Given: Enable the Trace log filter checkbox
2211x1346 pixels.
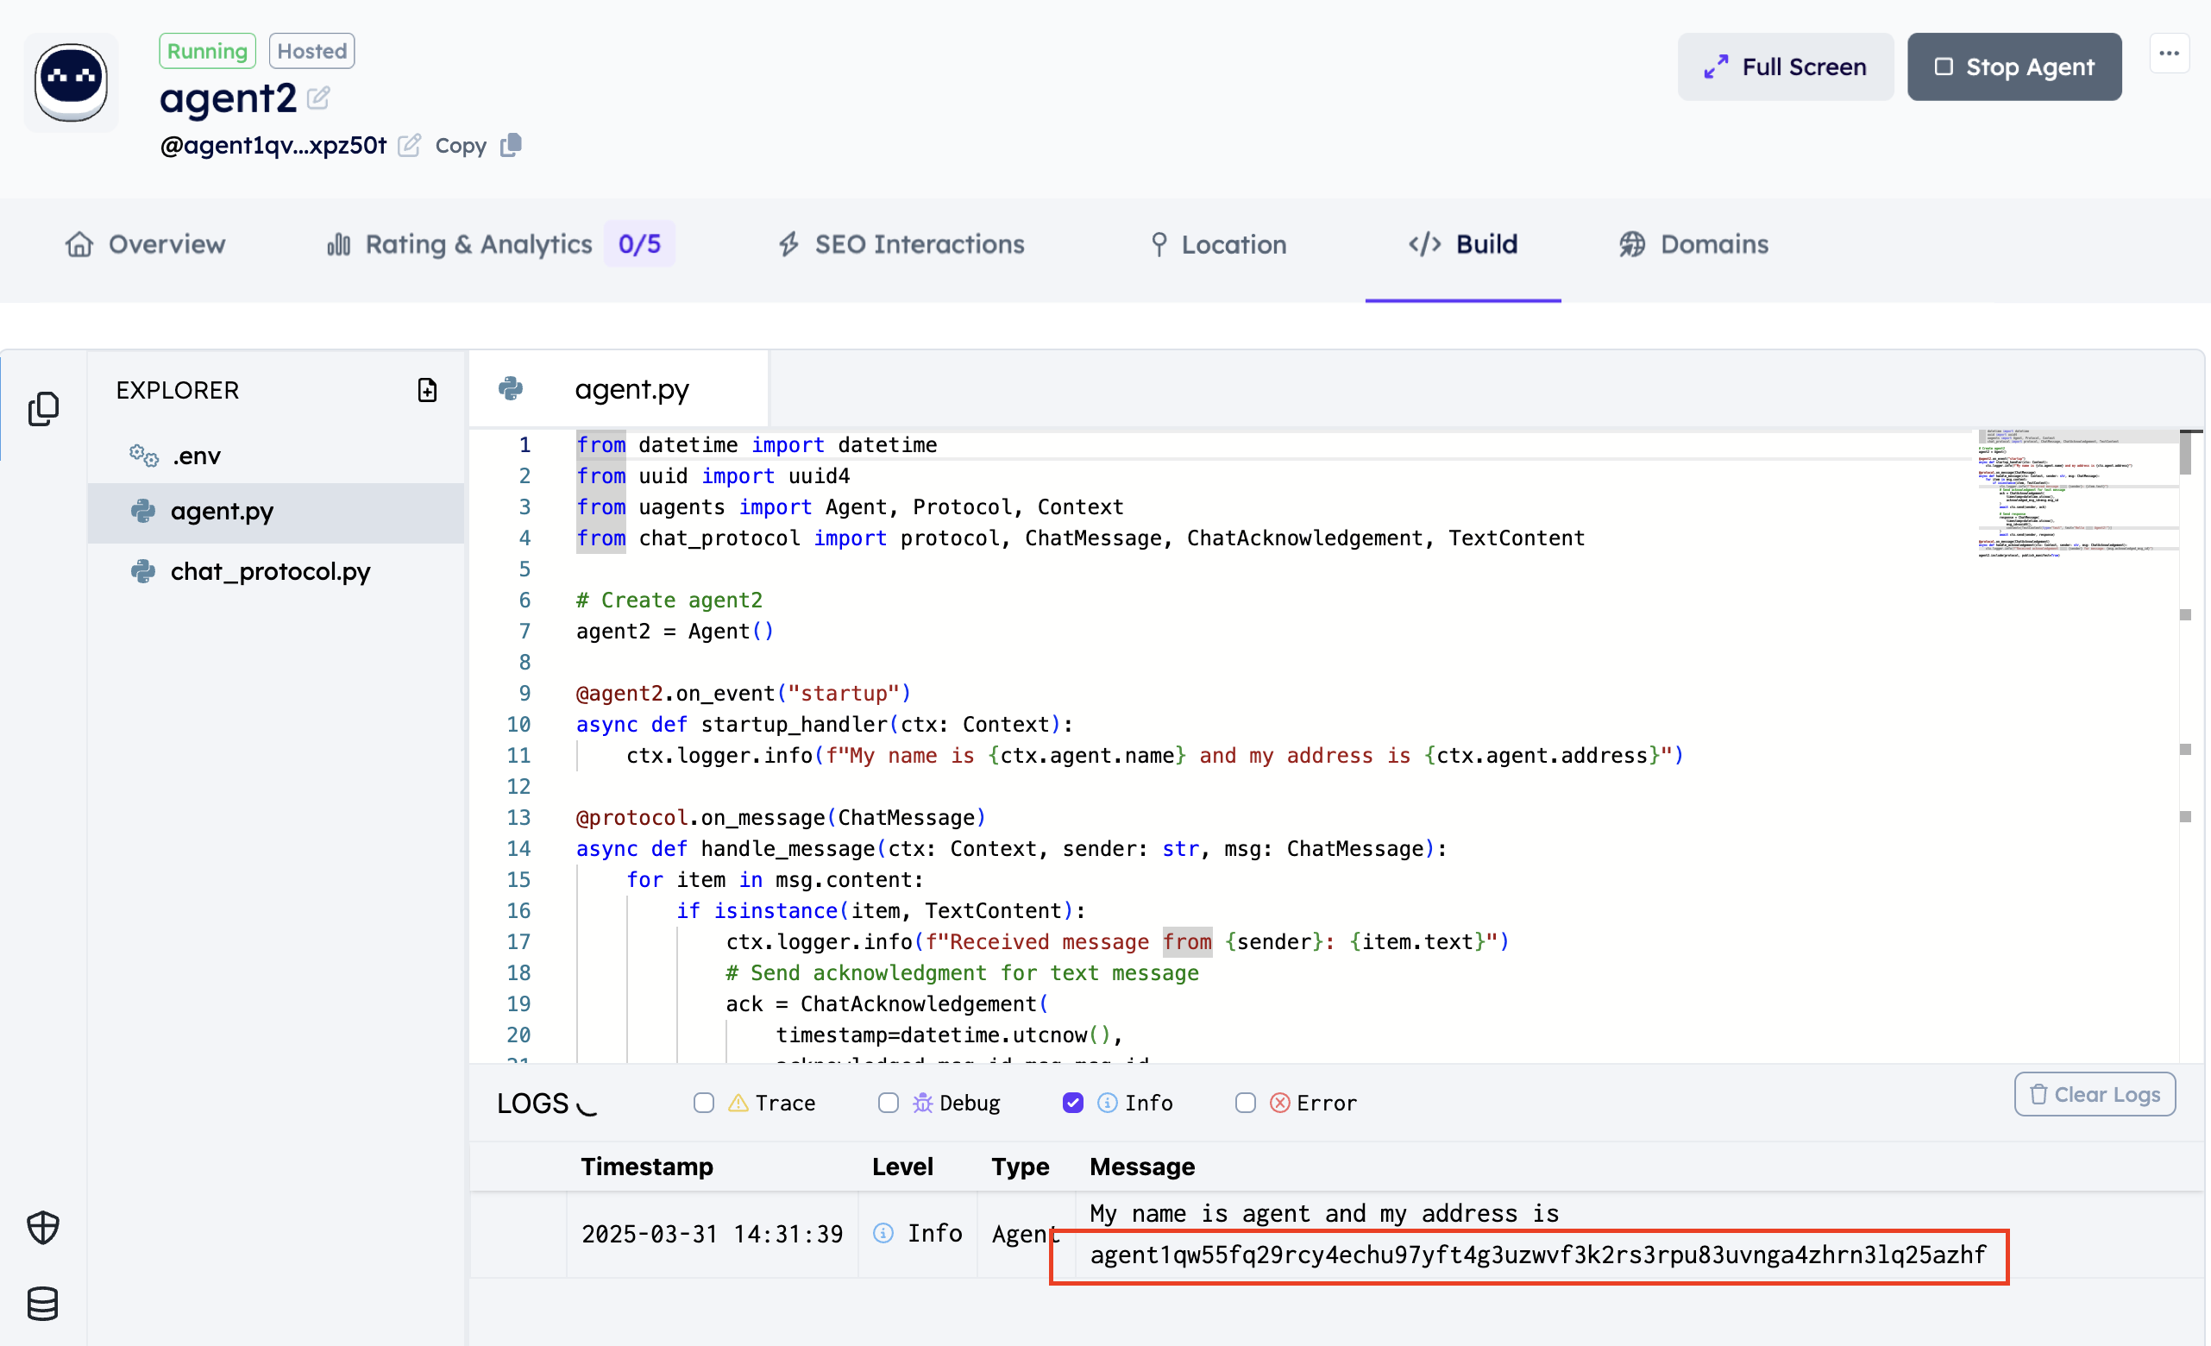Looking at the screenshot, I should click(704, 1103).
